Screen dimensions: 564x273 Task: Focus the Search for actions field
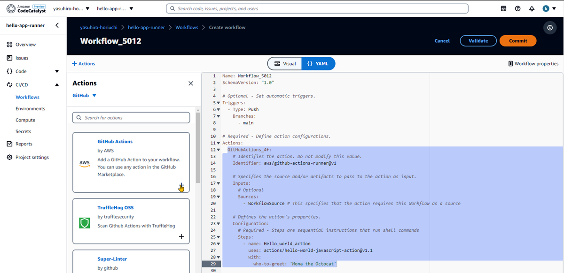pyautogui.click(x=131, y=118)
